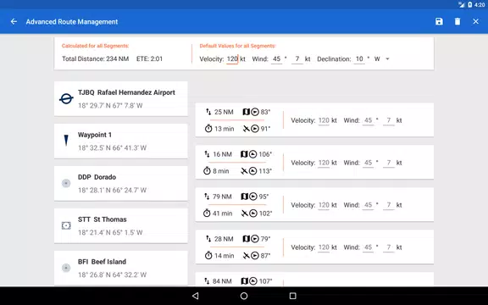Tap the ETE: 2:01 text
Screen dimensions: 488x305
[149, 58]
